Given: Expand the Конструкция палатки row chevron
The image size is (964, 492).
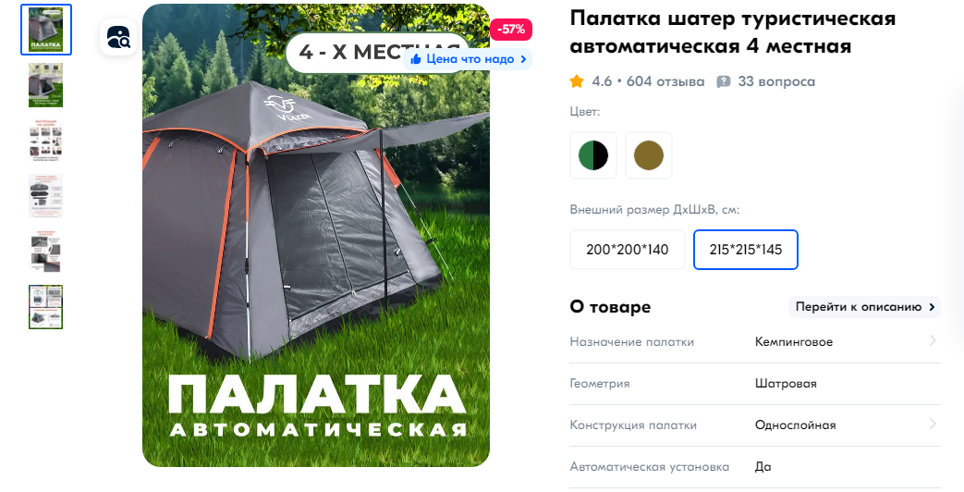Looking at the screenshot, I should click(933, 424).
